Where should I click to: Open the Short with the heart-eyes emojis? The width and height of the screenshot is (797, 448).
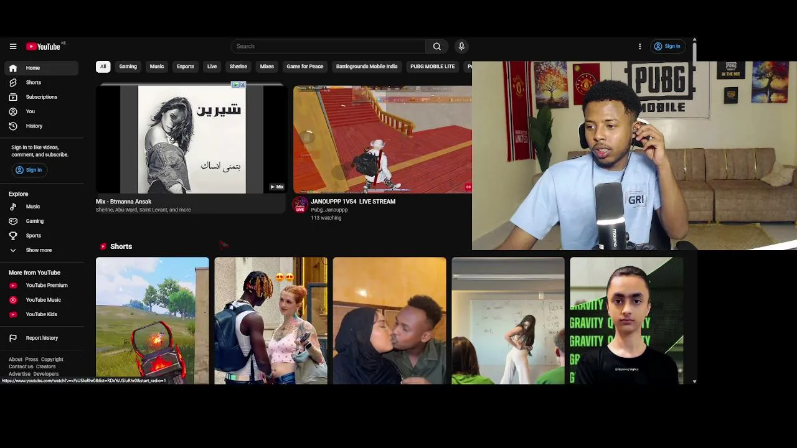pos(271,320)
